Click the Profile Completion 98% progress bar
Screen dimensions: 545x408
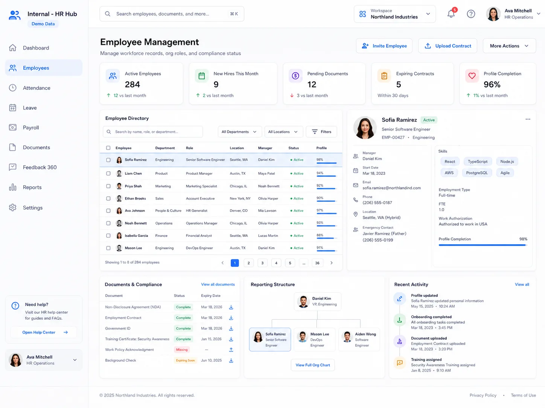[483, 245]
